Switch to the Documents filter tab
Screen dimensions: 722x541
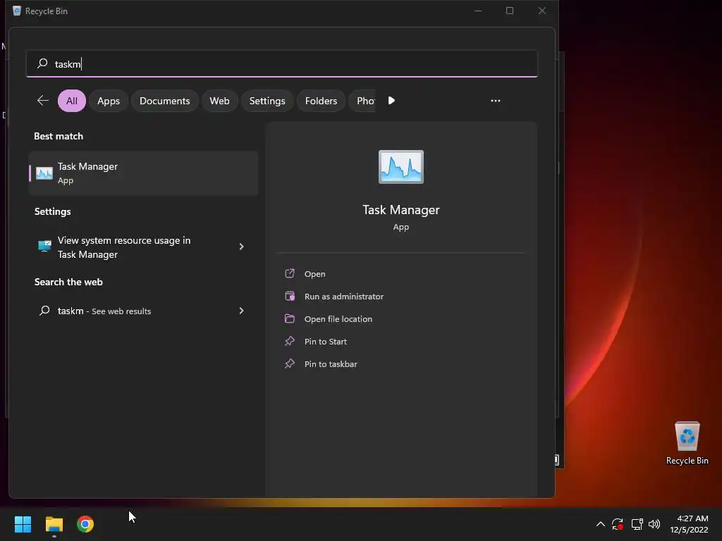(164, 101)
